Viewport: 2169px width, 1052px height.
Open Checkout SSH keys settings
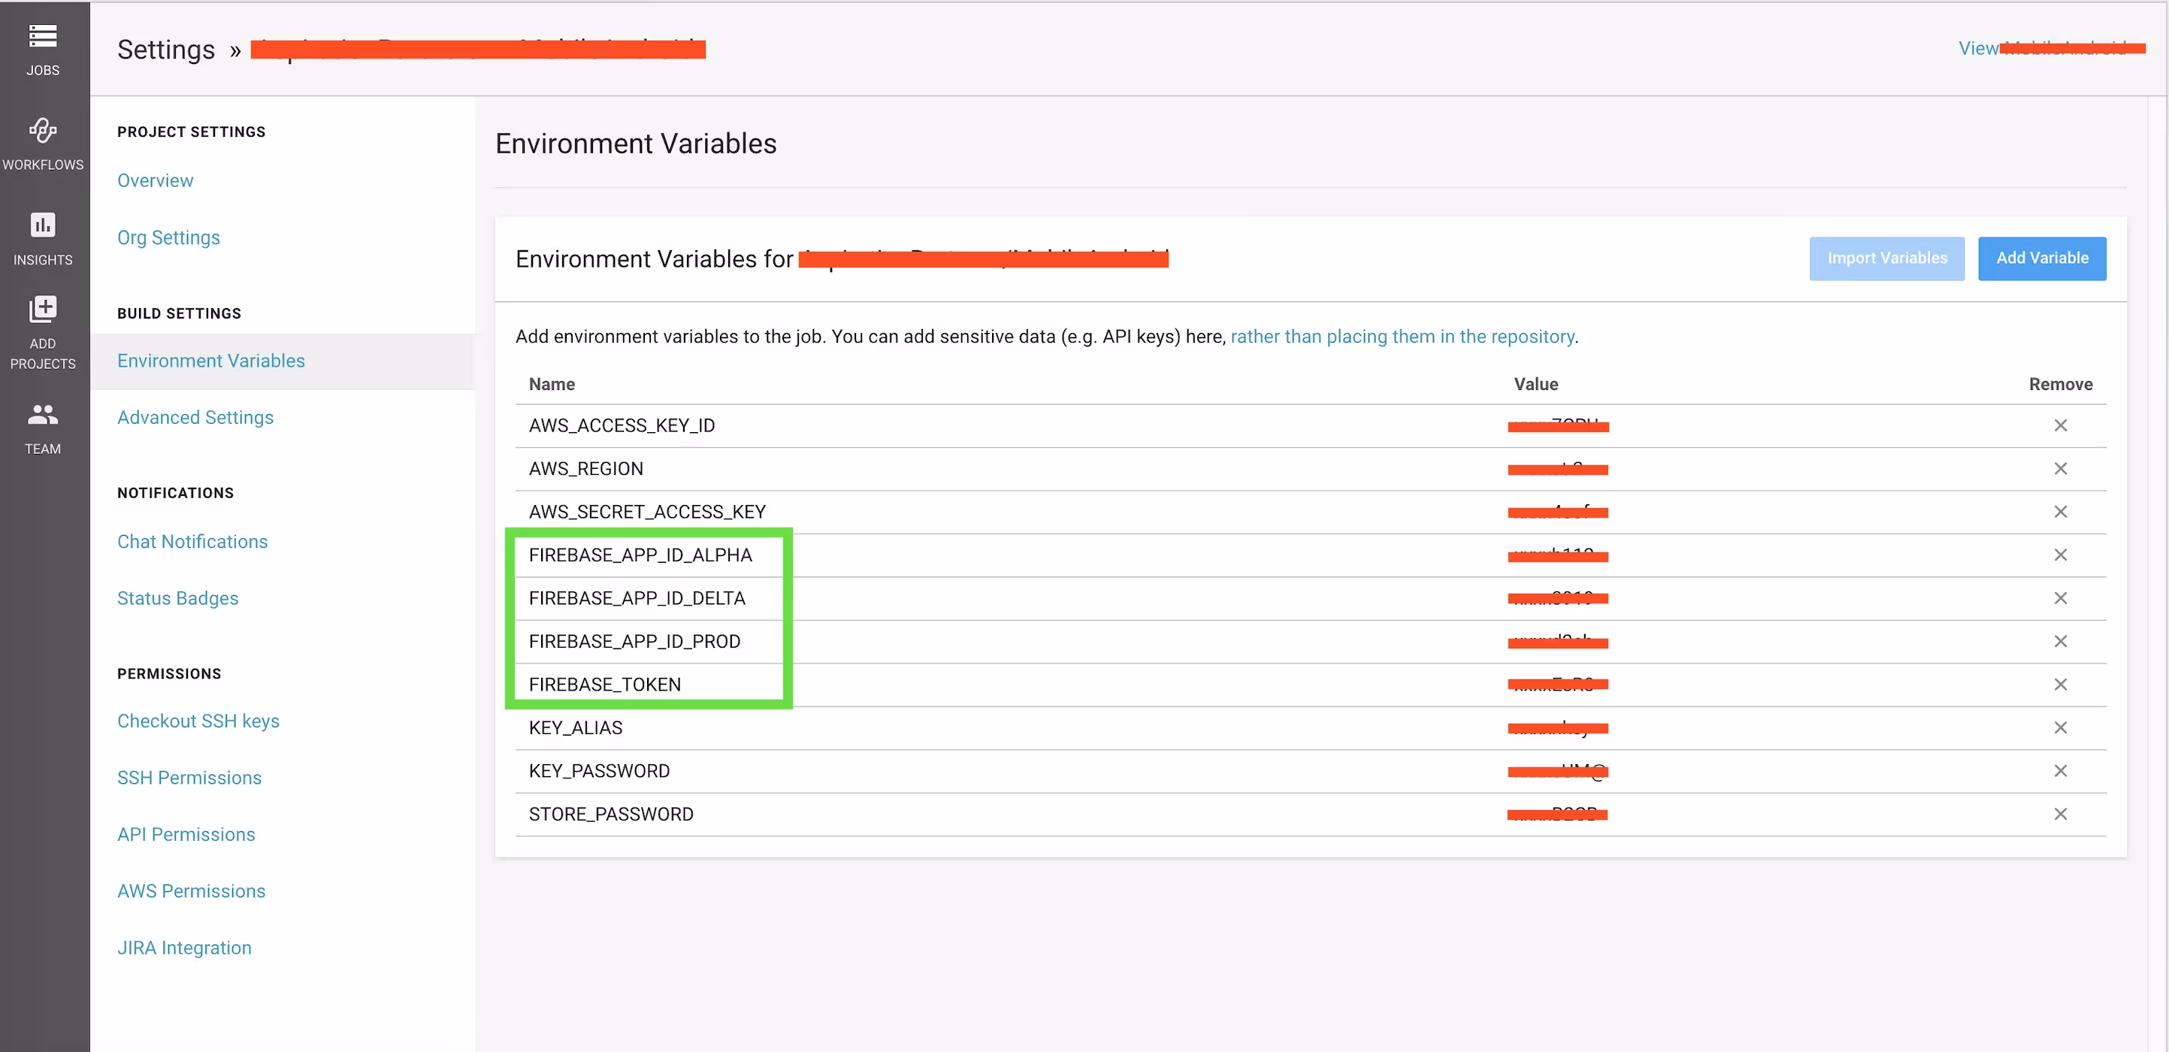coord(198,721)
